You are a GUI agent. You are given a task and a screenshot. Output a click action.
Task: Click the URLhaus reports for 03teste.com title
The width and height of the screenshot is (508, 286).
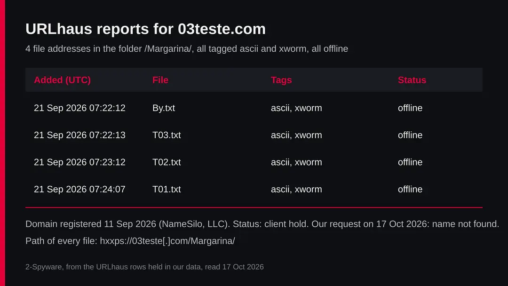(x=145, y=29)
